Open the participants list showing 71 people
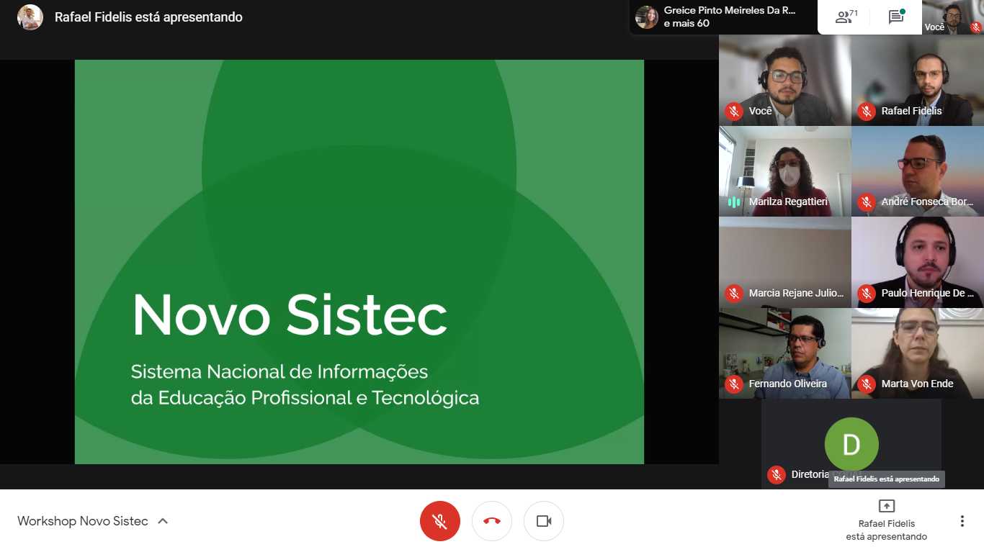 (x=846, y=17)
